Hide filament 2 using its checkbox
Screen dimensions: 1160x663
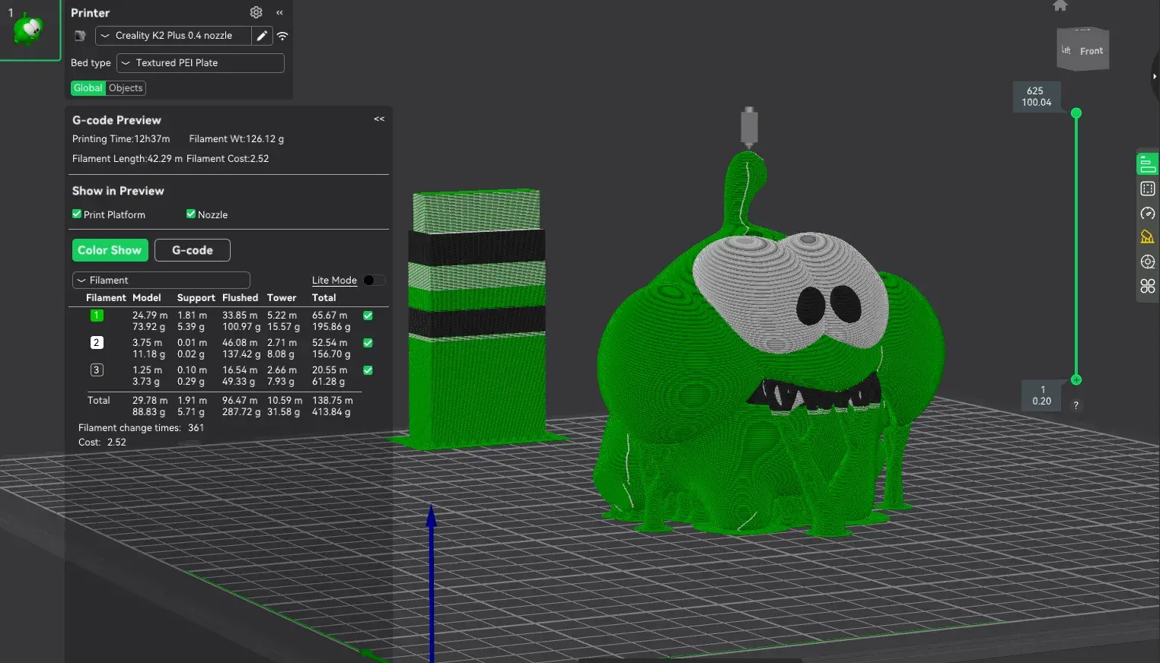pyautogui.click(x=368, y=343)
